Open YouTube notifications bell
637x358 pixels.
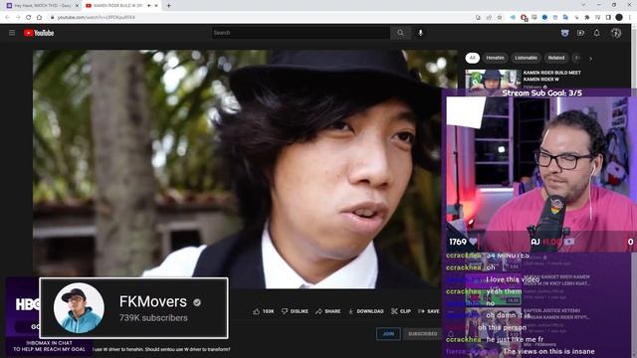click(x=596, y=33)
